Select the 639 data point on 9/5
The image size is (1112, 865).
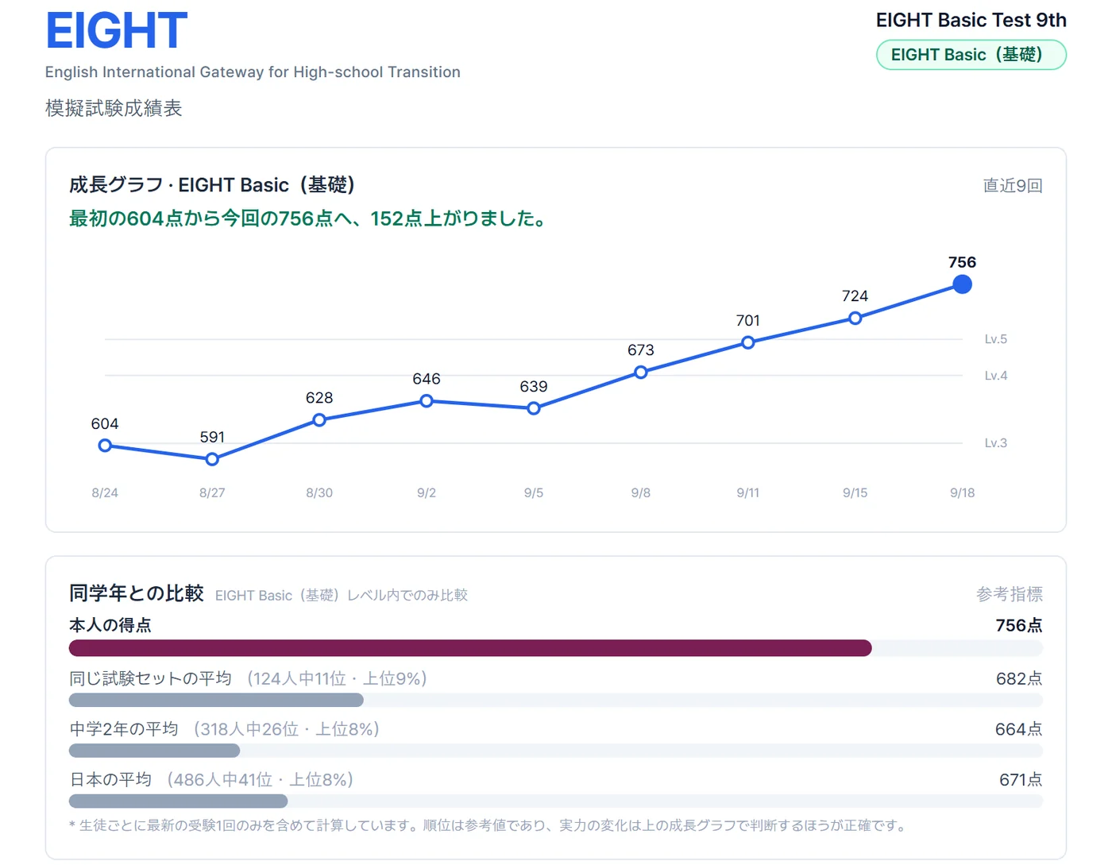(534, 408)
